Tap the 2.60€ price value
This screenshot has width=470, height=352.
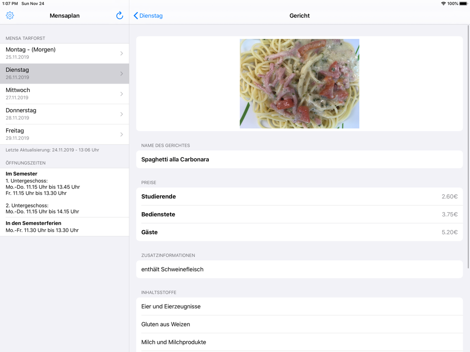449,196
